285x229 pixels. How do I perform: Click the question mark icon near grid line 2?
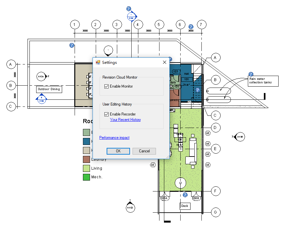71,46
